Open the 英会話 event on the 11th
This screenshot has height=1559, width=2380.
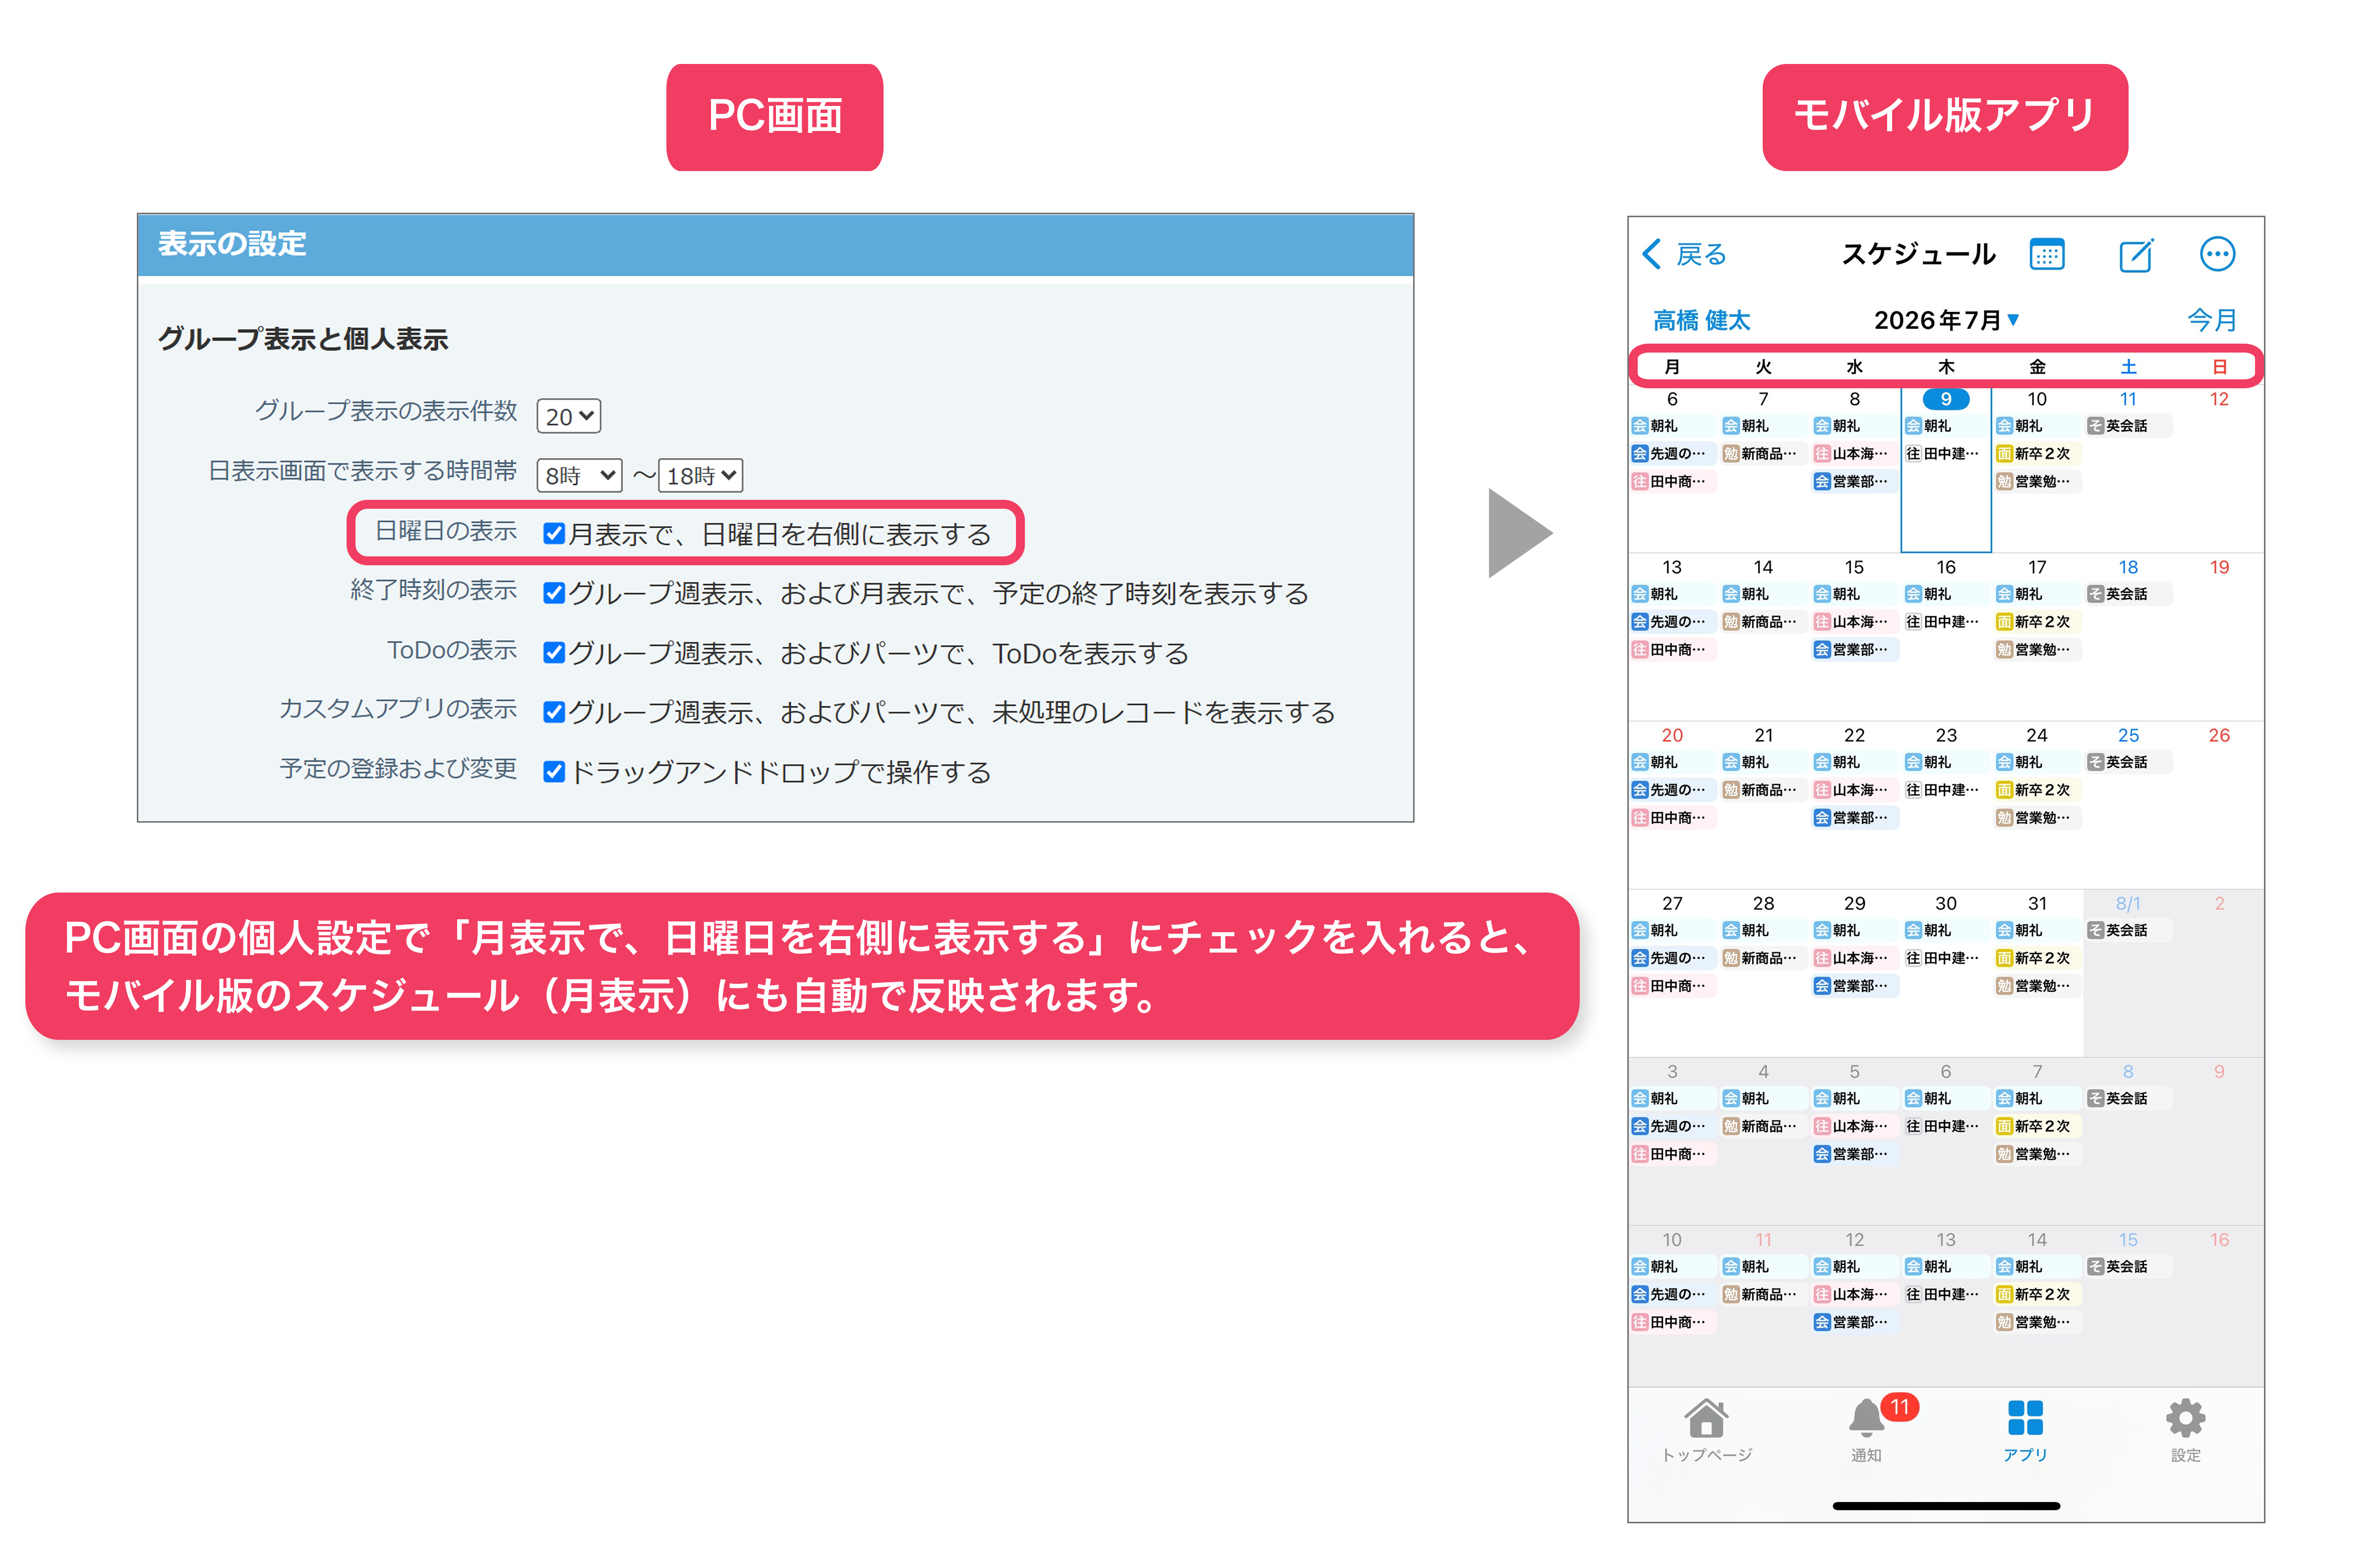pyautogui.click(x=2128, y=426)
